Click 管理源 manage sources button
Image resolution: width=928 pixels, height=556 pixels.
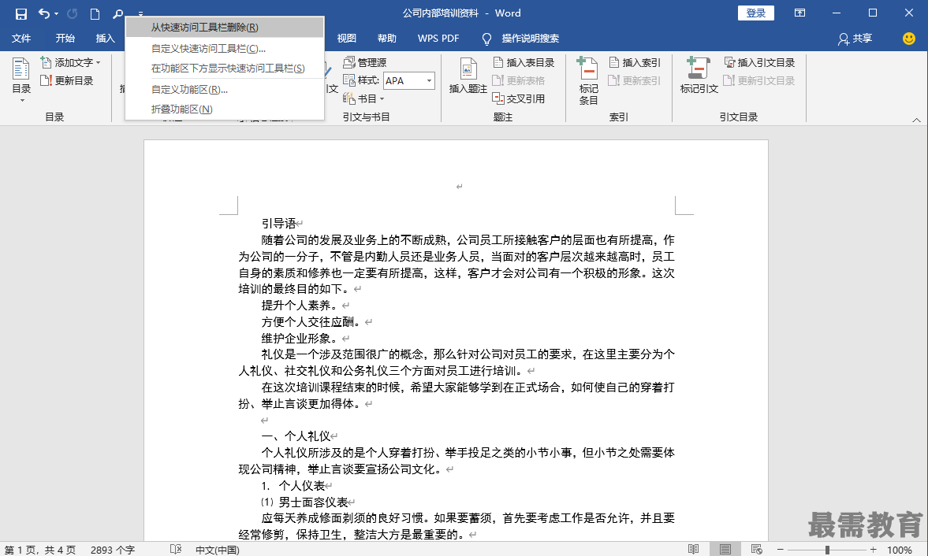[x=364, y=62]
